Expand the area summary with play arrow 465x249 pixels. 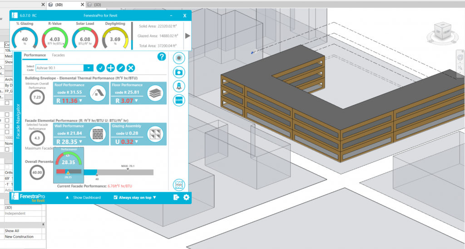(x=188, y=36)
